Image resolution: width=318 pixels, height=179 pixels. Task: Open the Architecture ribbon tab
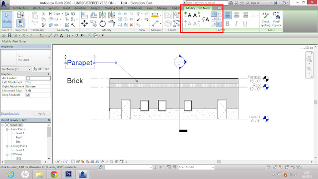tap(20, 8)
